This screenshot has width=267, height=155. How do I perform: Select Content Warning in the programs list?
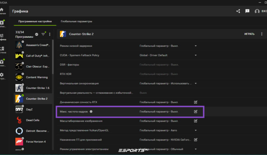(x=33, y=77)
